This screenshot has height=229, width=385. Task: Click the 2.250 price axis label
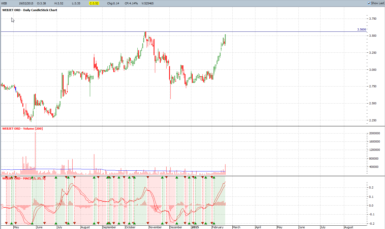click(373, 120)
